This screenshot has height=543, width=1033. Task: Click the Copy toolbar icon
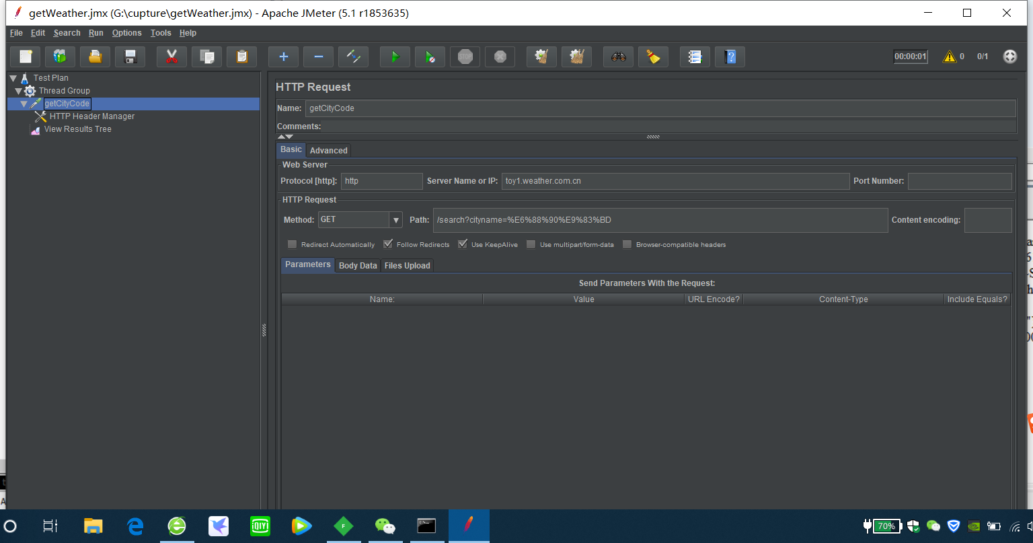point(207,57)
